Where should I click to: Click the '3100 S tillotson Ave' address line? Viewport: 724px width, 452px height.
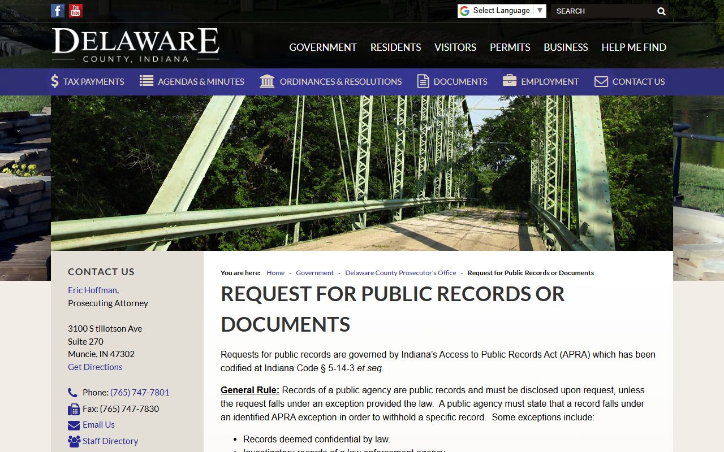point(105,329)
